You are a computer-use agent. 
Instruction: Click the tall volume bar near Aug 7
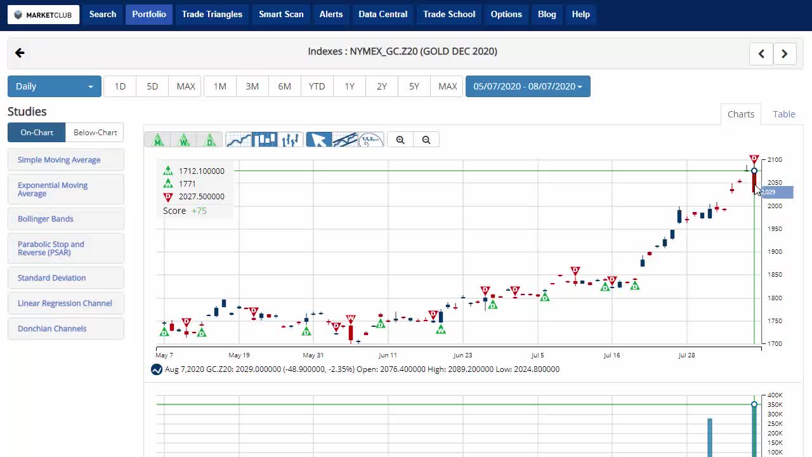tap(754, 430)
